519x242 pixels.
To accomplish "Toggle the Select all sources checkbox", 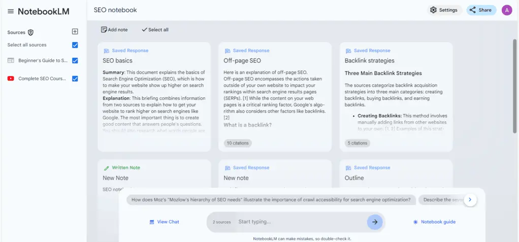I will pos(75,45).
